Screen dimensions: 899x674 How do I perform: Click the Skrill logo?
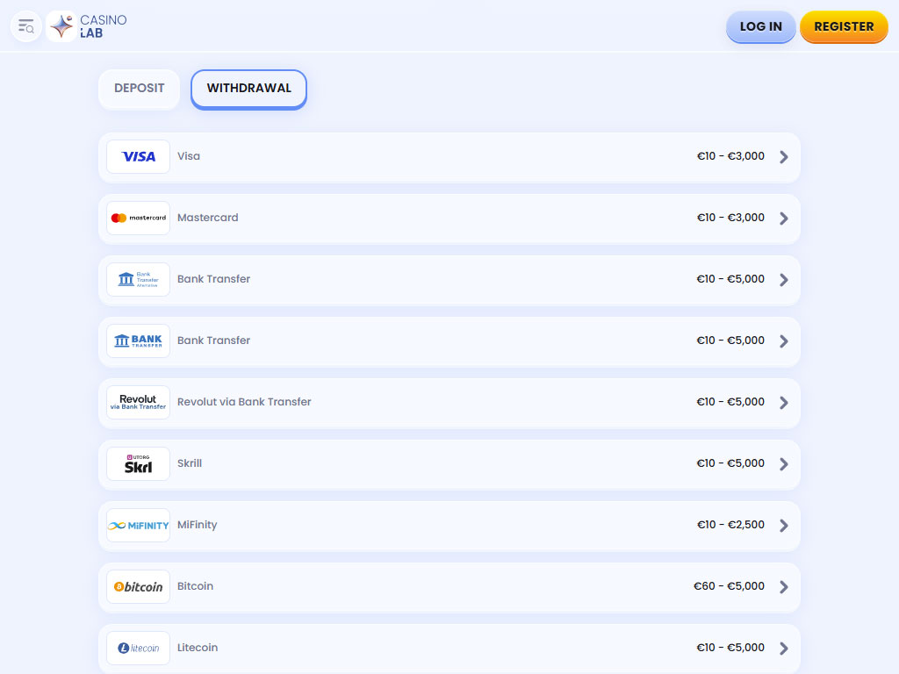tap(138, 463)
